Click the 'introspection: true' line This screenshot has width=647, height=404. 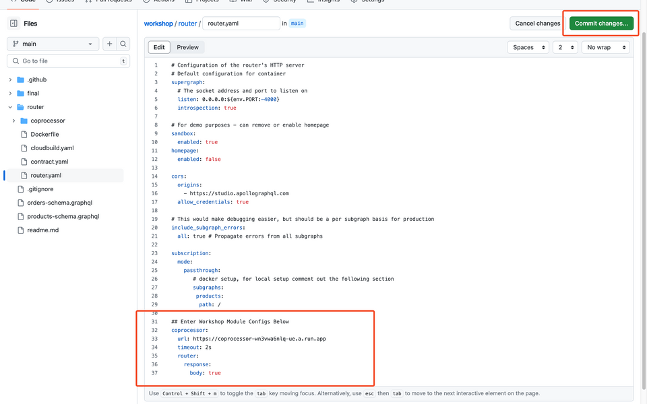click(207, 108)
